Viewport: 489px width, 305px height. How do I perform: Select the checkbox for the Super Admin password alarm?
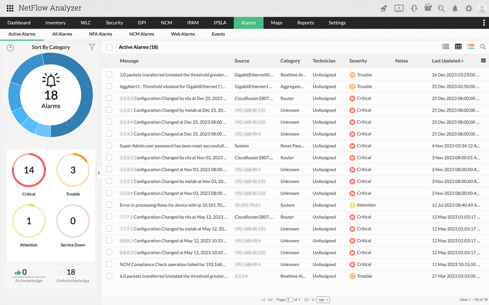point(109,146)
